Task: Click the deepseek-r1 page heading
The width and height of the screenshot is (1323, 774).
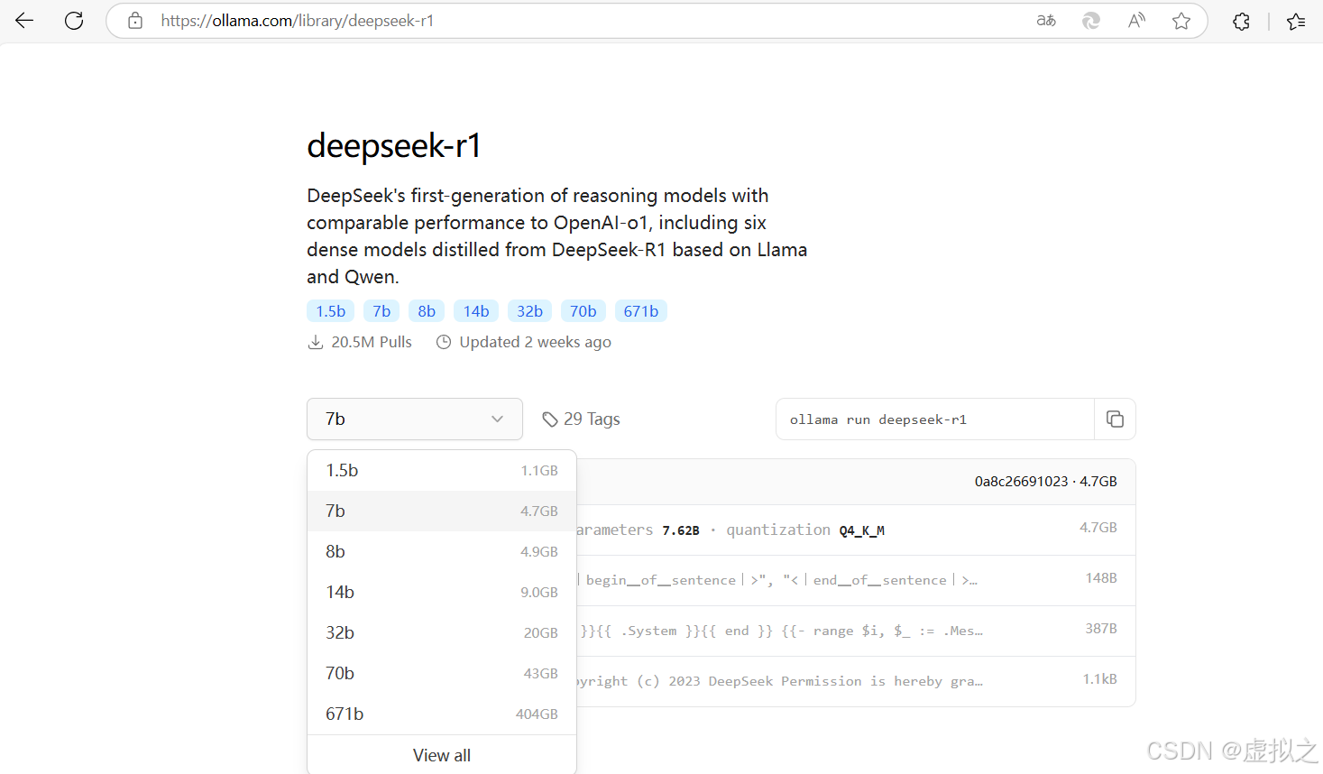Action: (x=394, y=145)
